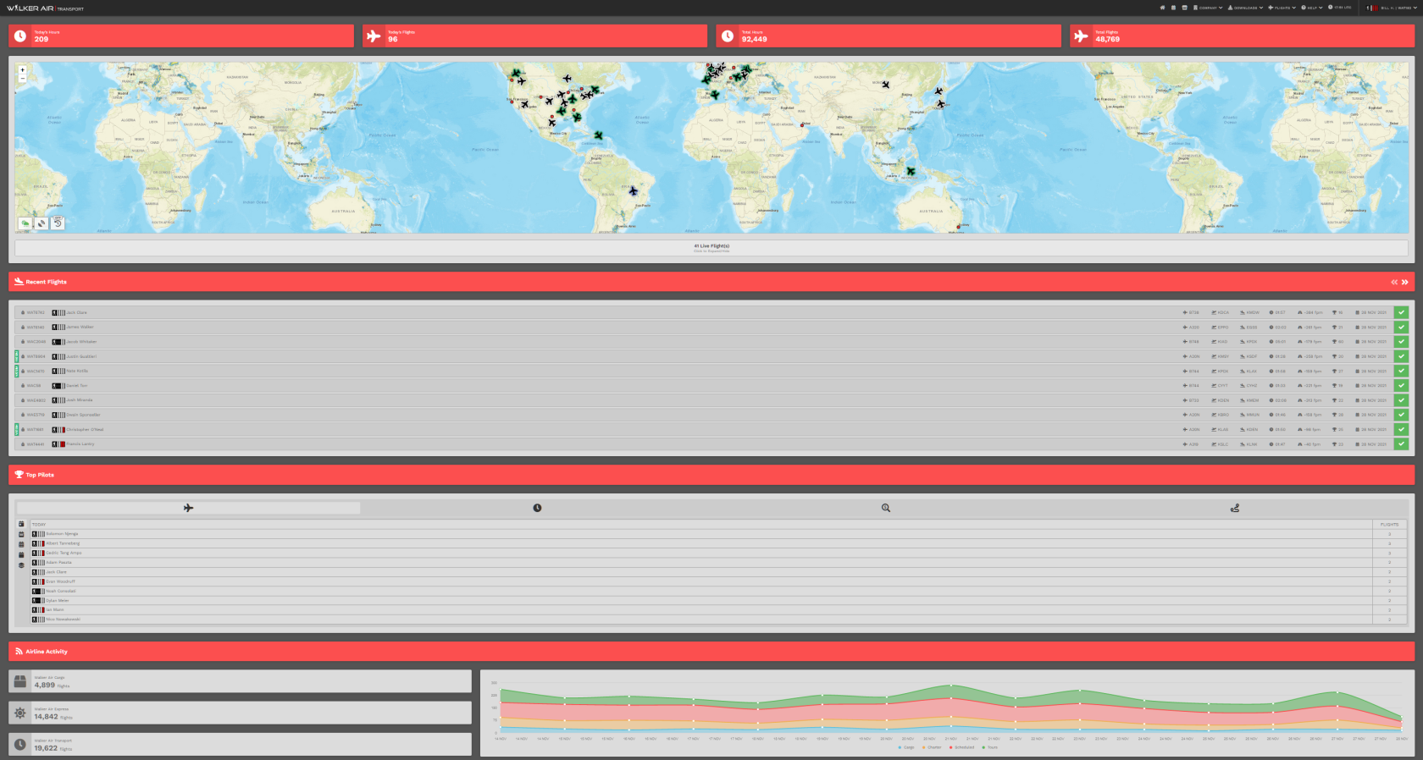Click top pilot Cedric Teng Ampo

coord(64,553)
